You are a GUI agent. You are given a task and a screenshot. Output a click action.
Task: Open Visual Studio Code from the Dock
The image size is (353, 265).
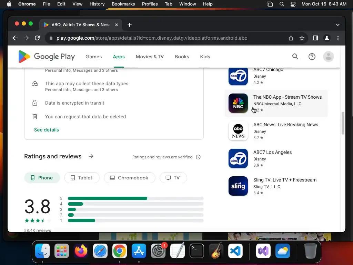235,251
